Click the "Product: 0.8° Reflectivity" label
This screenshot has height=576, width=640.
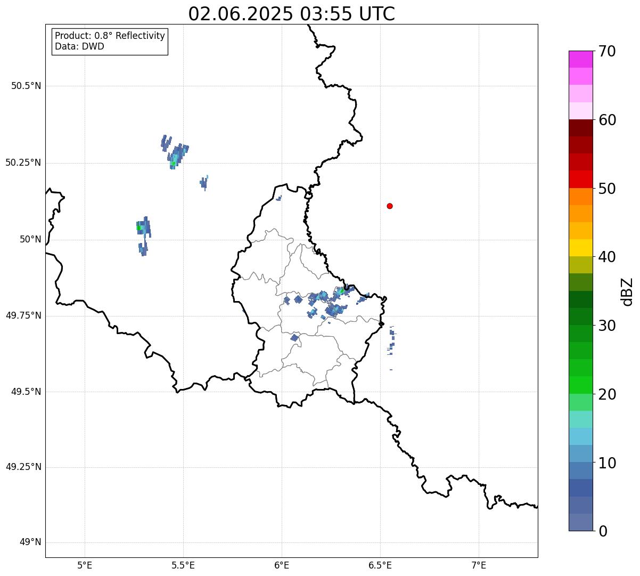coord(110,36)
